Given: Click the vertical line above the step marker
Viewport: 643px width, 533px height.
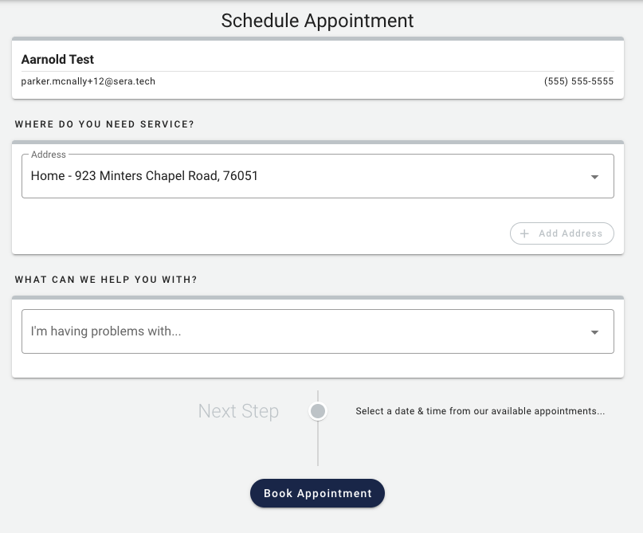Looking at the screenshot, I should point(318,396).
